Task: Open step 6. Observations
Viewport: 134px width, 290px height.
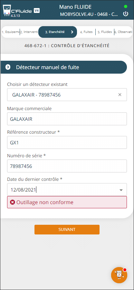Action: point(123,32)
